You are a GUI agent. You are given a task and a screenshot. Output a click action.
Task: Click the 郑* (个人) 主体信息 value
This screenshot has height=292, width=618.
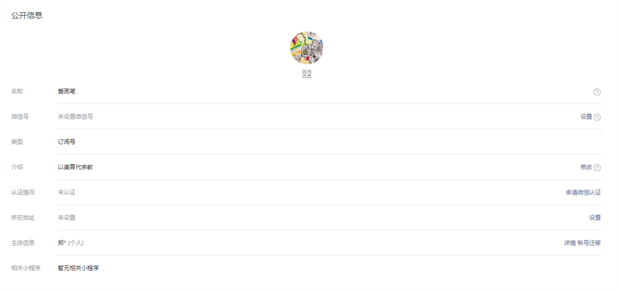pos(71,243)
